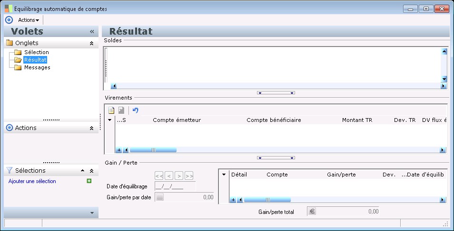Select the Sélection tree item
Screen dimensions: 454x231
(x=37, y=52)
